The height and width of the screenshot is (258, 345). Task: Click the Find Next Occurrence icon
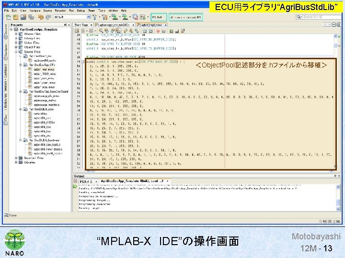coord(113,31)
